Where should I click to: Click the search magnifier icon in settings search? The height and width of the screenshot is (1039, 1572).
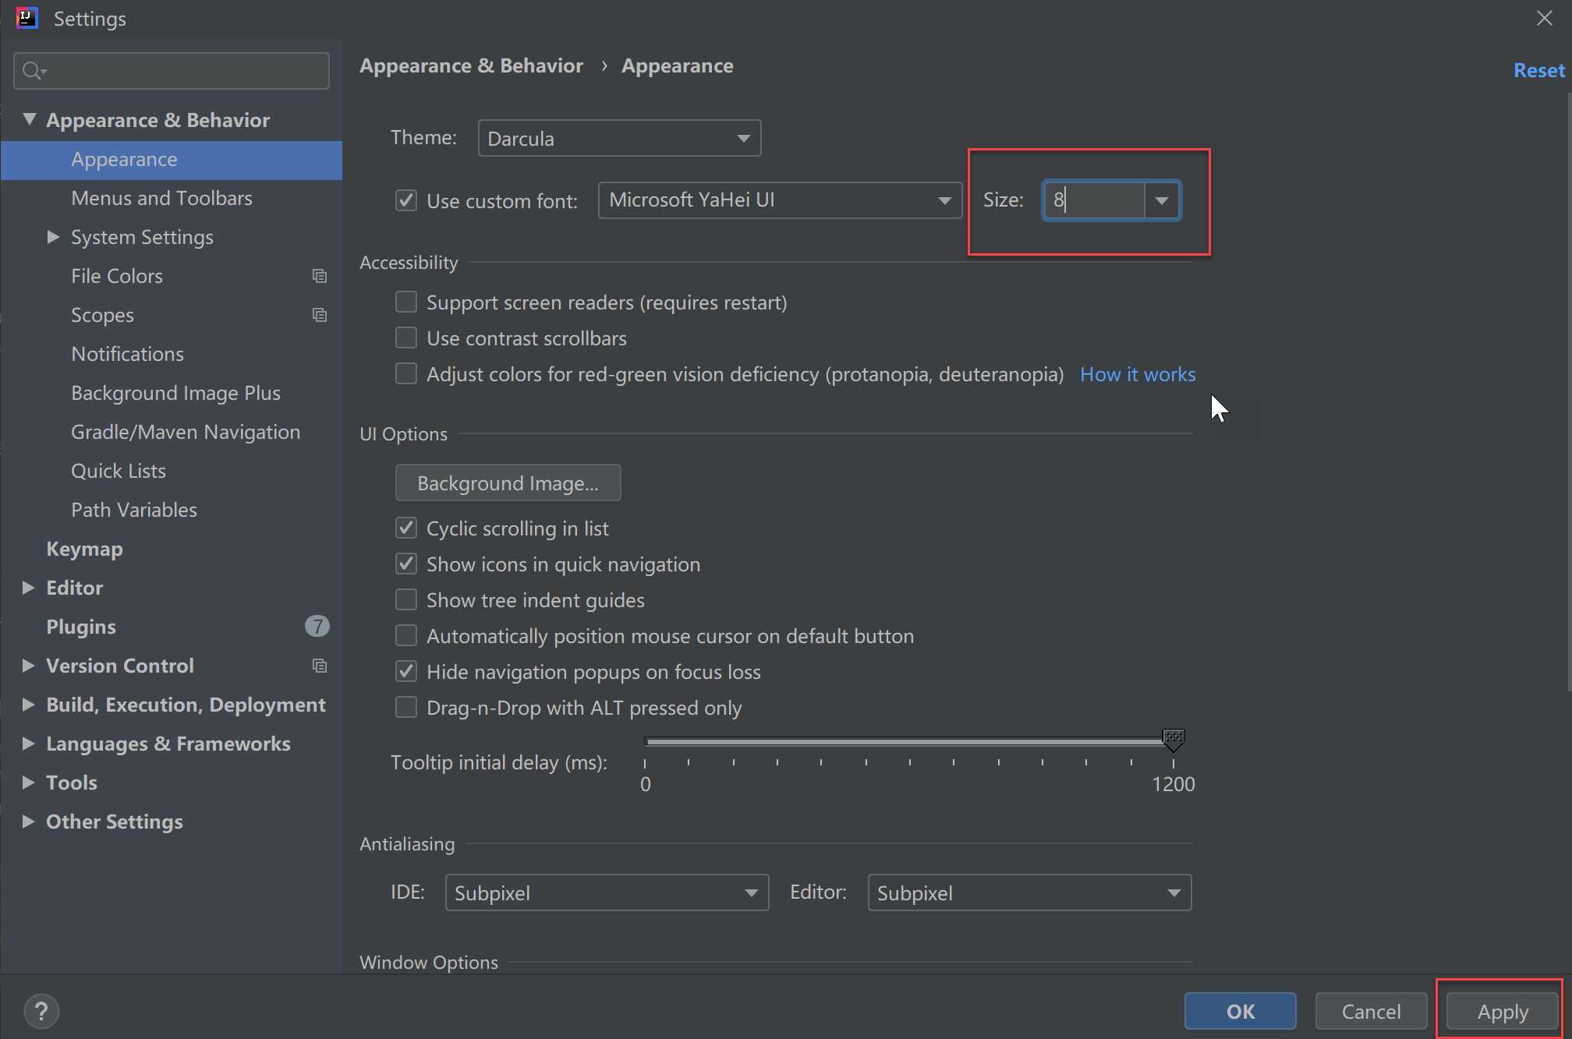(x=33, y=72)
